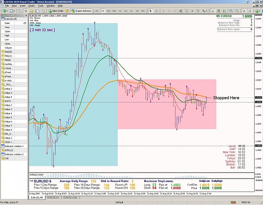Viewport: 263px width, 205px height.
Task: Switch to the EURUSD,H1 chart tab
Action: pos(53,198)
